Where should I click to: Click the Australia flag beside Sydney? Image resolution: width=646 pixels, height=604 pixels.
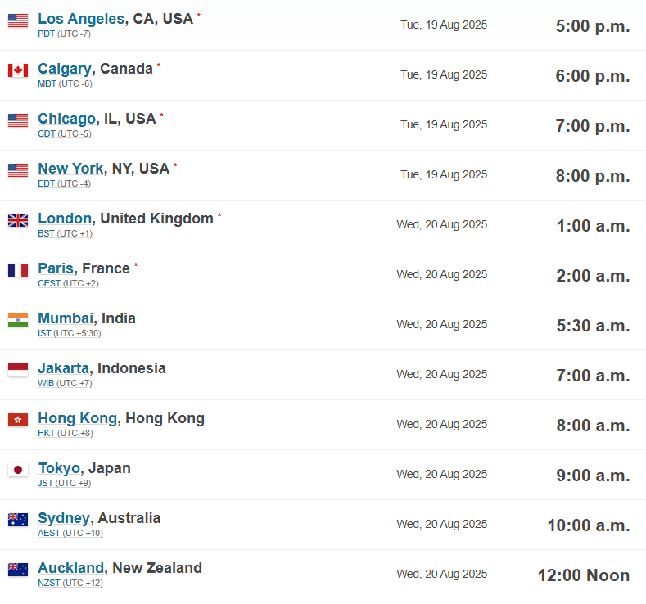click(x=18, y=520)
